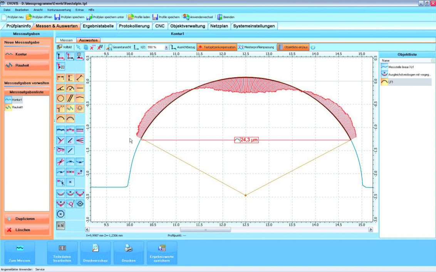Select the roughness waveform tool in palette
This screenshot has width=436, height=272.
[x=70, y=108]
